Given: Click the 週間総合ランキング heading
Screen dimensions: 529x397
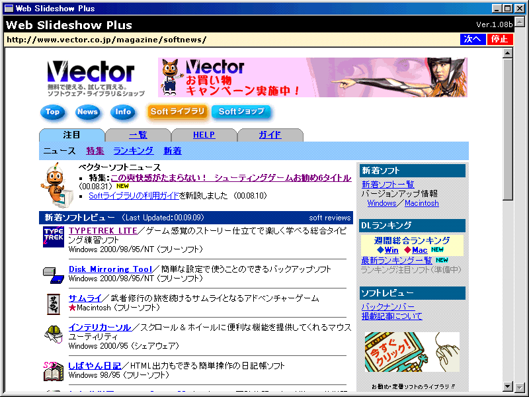Looking at the screenshot, I should pyautogui.click(x=412, y=241).
